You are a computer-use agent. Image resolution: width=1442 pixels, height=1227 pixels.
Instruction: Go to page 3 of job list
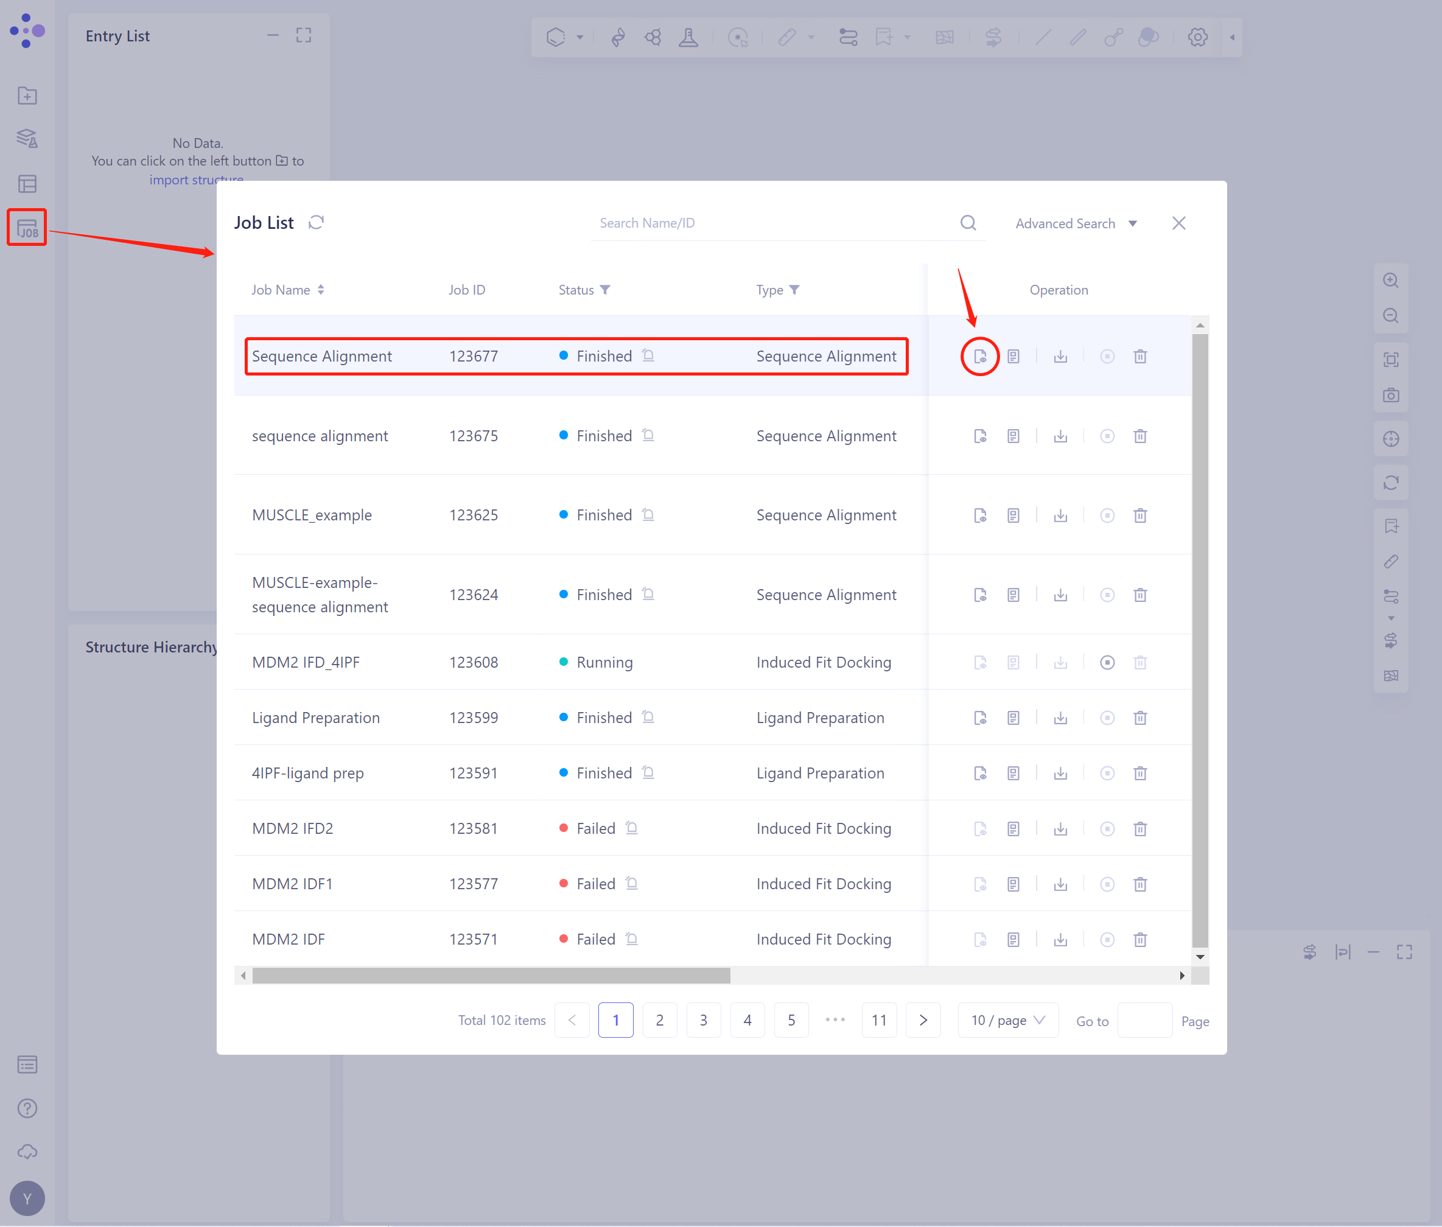(703, 1019)
